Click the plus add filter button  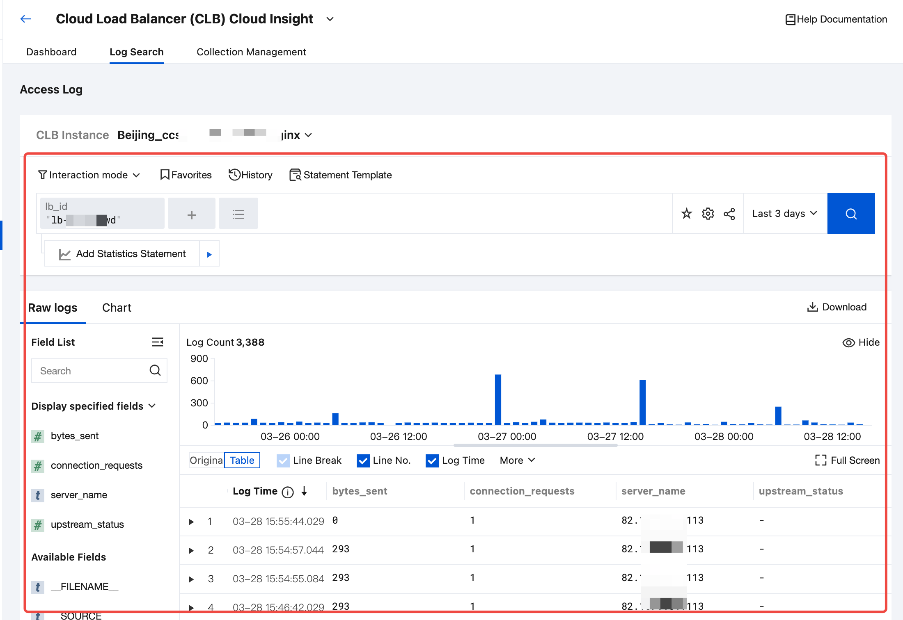tap(191, 214)
